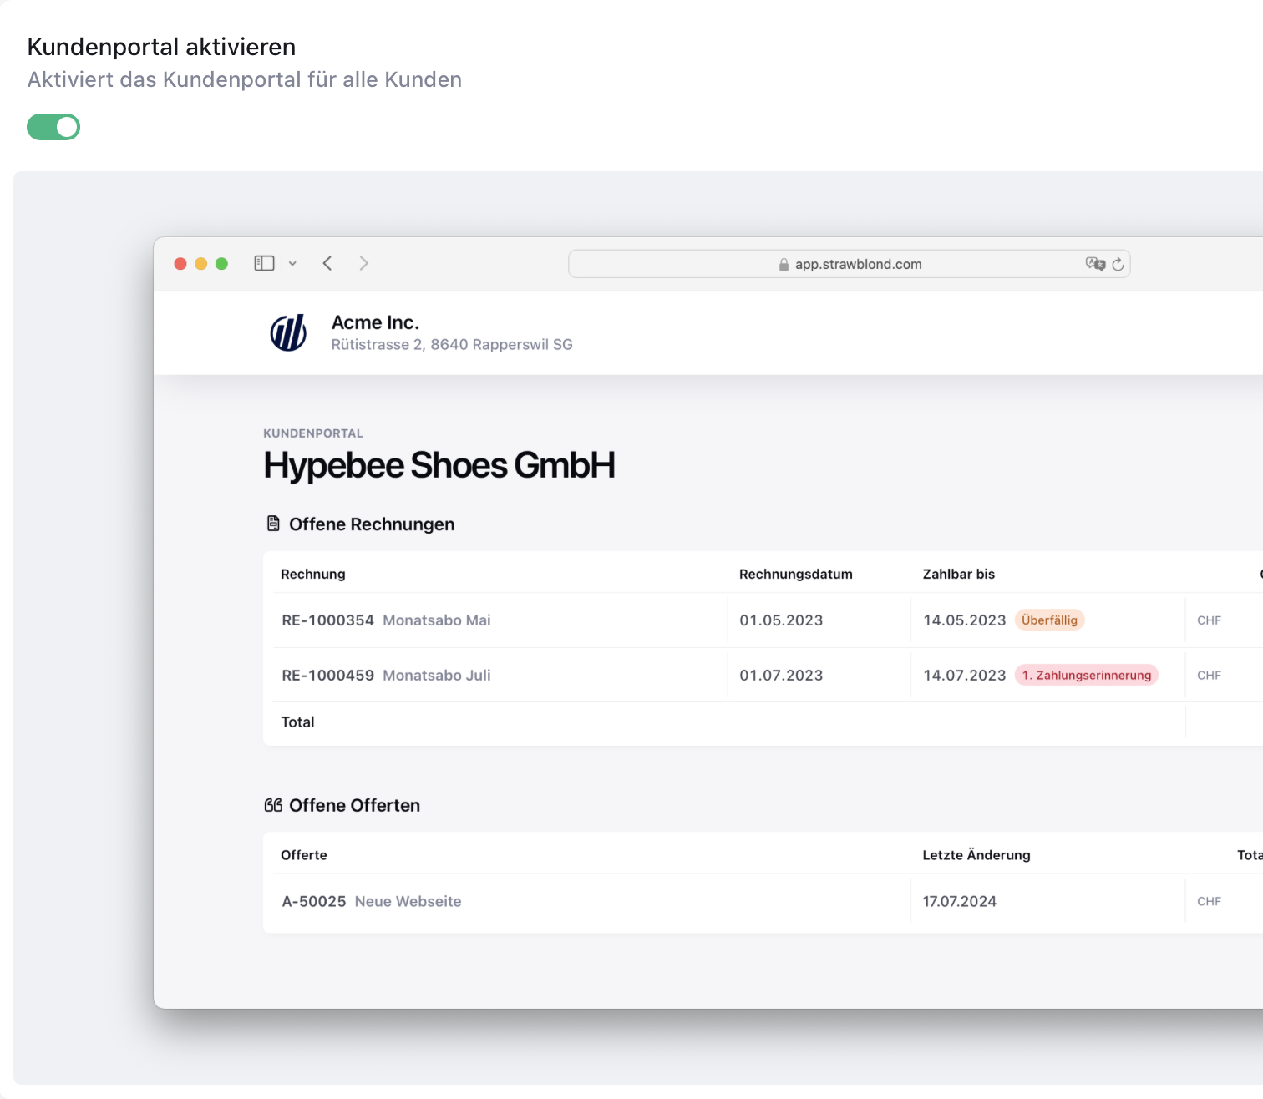
Task: Open offer A-50025 Neue Webseite
Action: (372, 902)
